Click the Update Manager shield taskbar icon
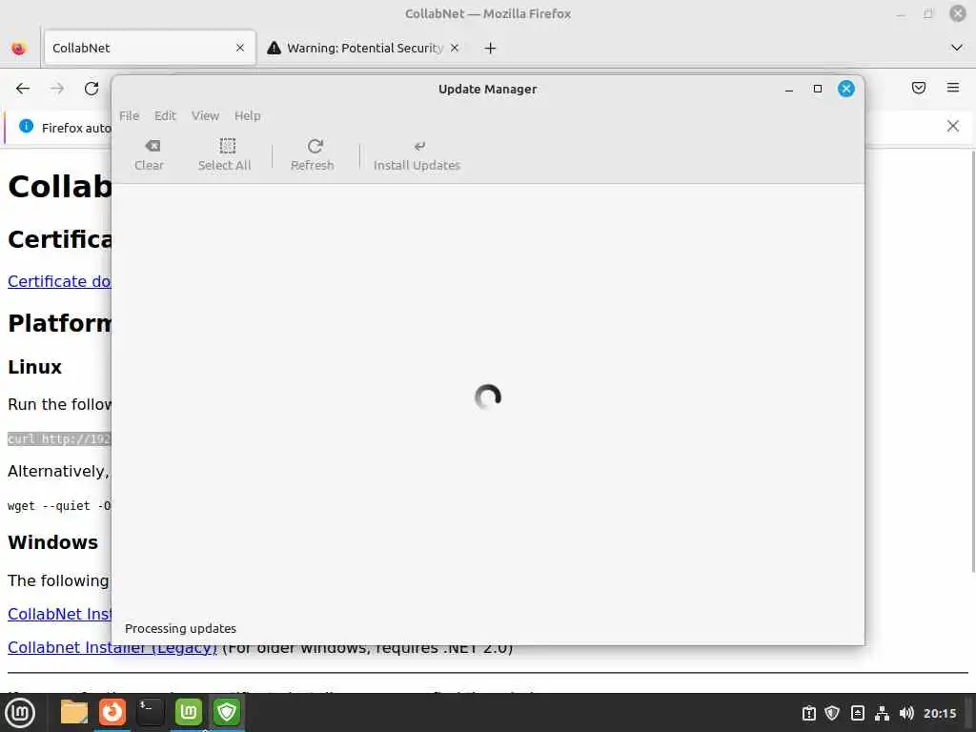The height and width of the screenshot is (732, 976). click(x=227, y=712)
